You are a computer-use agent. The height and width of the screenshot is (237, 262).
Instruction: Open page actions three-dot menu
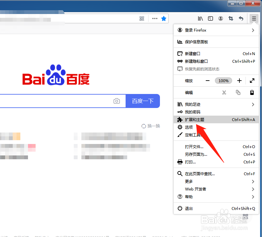(155, 18)
